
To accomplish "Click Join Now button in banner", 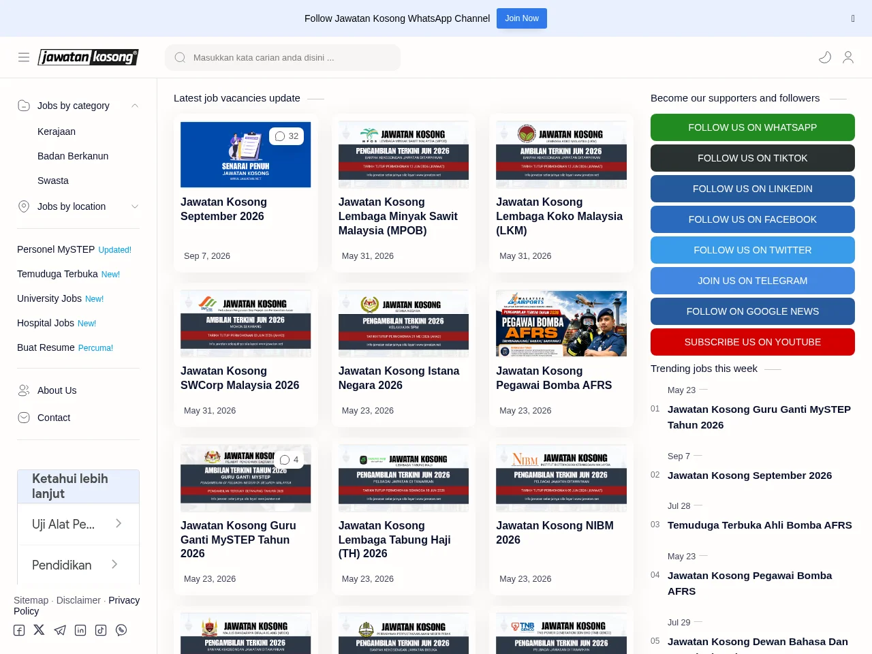I will (x=522, y=18).
